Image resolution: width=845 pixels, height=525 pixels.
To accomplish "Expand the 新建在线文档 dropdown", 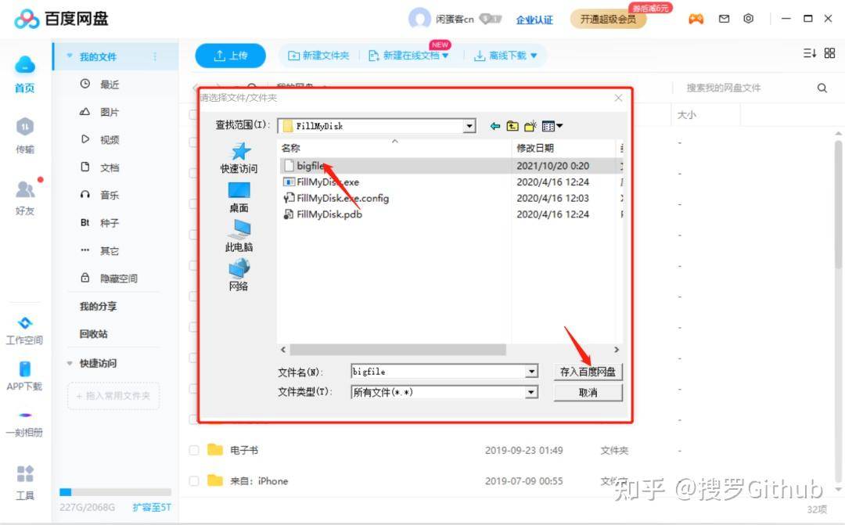I will [x=446, y=56].
